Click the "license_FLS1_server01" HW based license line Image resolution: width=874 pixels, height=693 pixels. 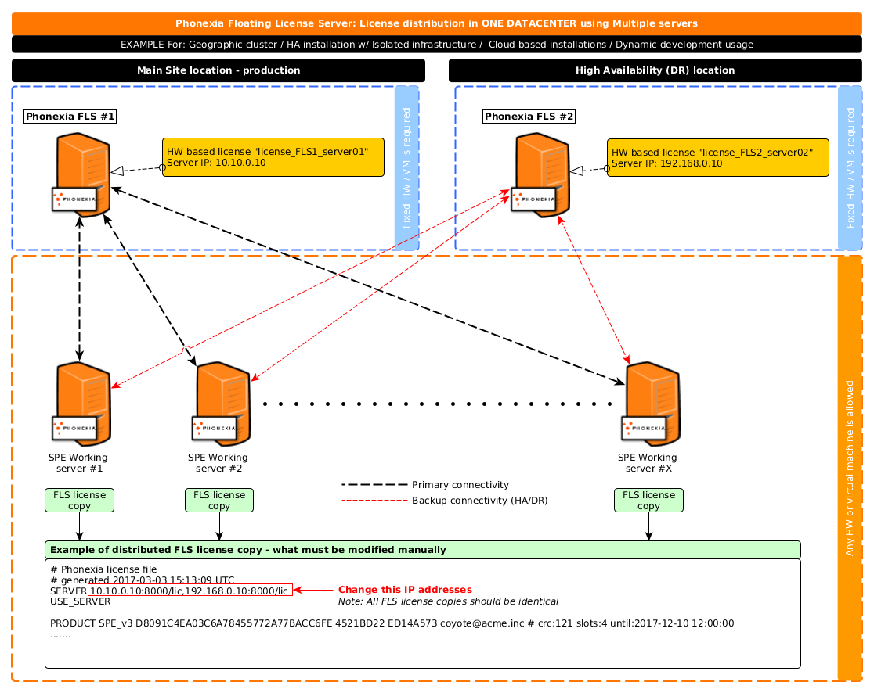[268, 152]
